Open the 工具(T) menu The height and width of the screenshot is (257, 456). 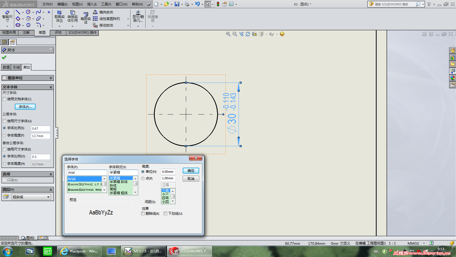click(x=106, y=4)
